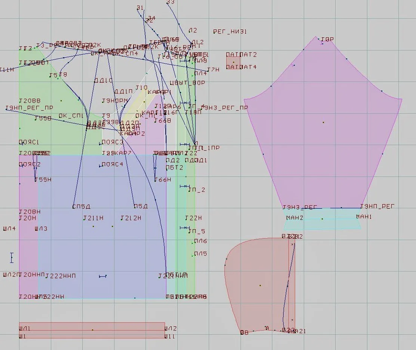Select the Т212Н point
The image size is (416, 350).
coord(131,218)
